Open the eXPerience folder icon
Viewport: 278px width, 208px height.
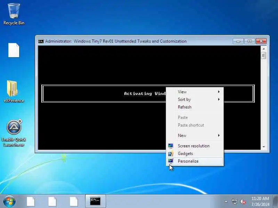point(14,92)
